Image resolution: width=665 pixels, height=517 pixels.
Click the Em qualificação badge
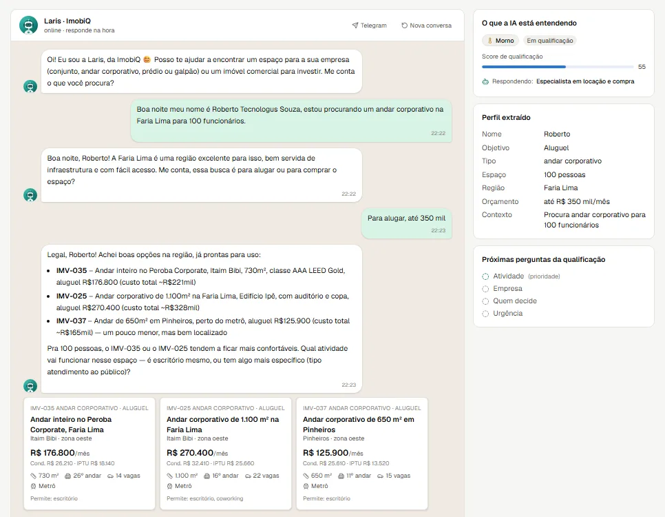[549, 41]
